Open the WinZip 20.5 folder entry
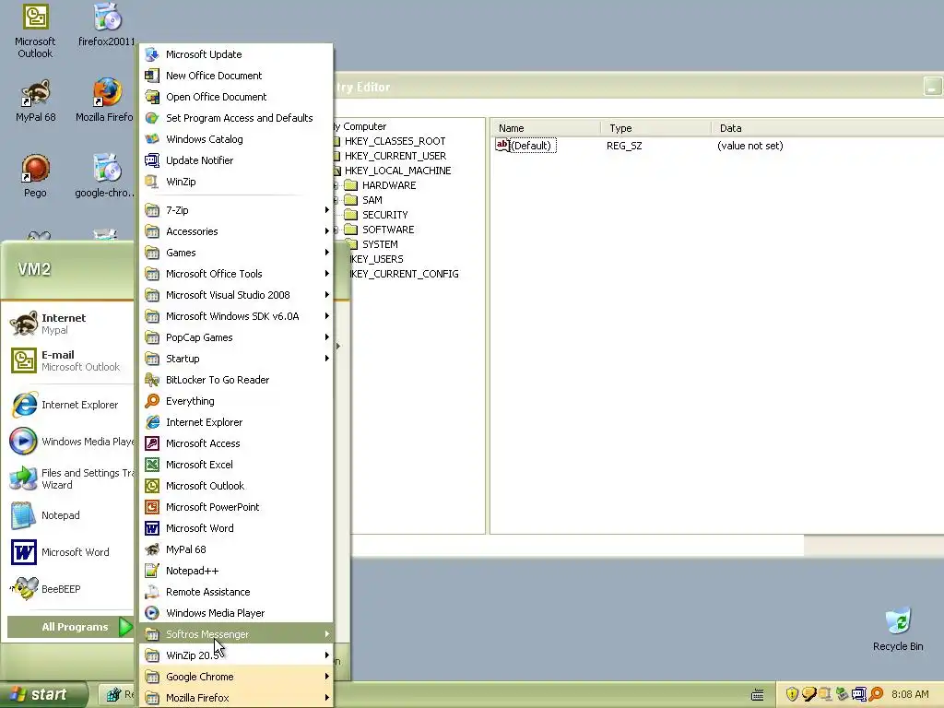This screenshot has height=708, width=944. [x=236, y=655]
